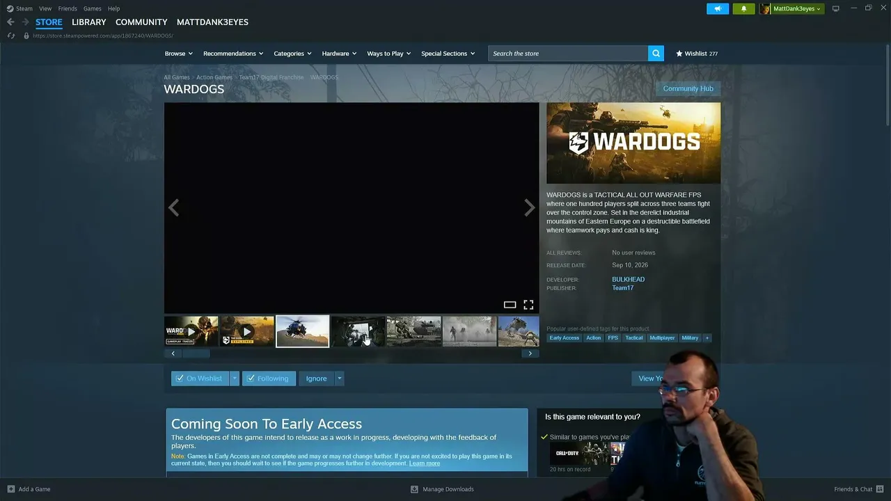The image size is (891, 501).
Task: Open the Call of Duty game thumbnail
Action: pos(578,454)
